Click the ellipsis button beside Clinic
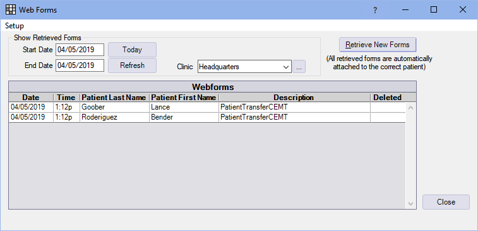This screenshot has width=478, height=231. [x=299, y=67]
